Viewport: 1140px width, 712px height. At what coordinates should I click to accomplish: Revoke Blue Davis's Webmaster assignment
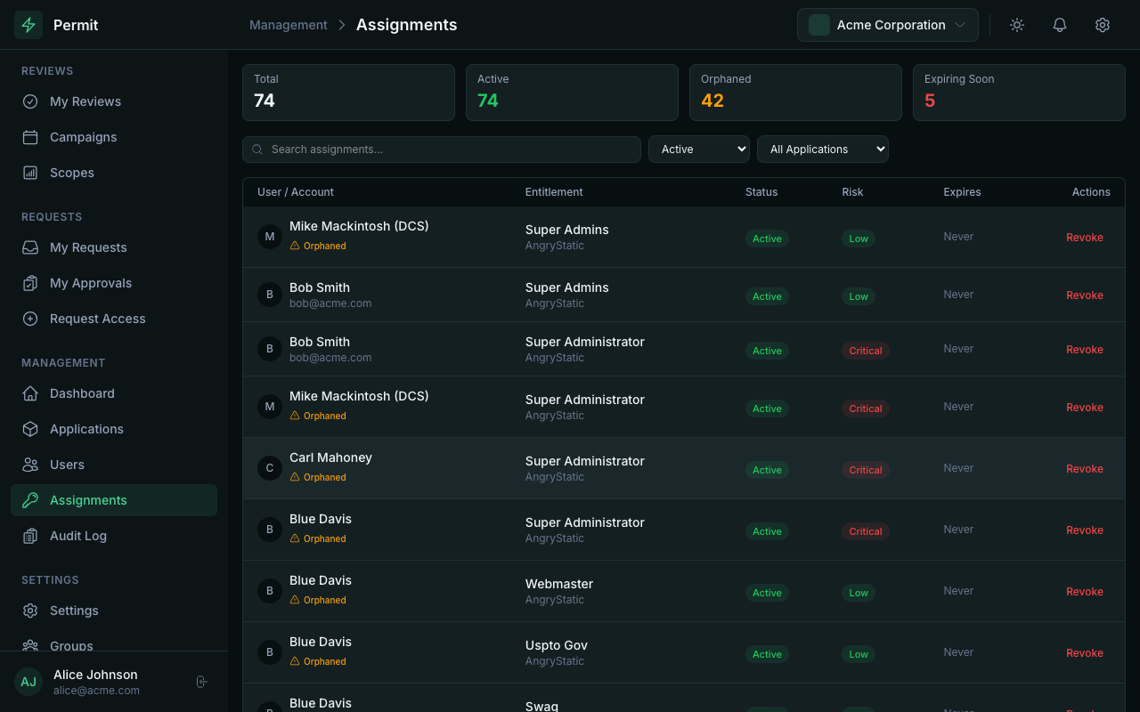1084,592
